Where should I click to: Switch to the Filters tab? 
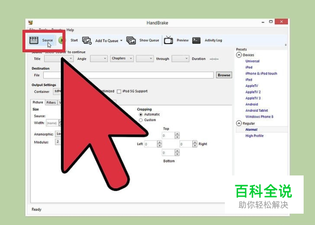coord(51,102)
